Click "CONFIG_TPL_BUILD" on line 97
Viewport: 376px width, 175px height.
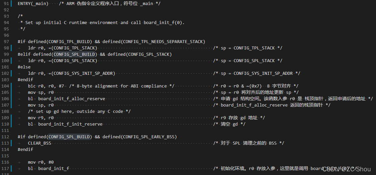pos(69,41)
